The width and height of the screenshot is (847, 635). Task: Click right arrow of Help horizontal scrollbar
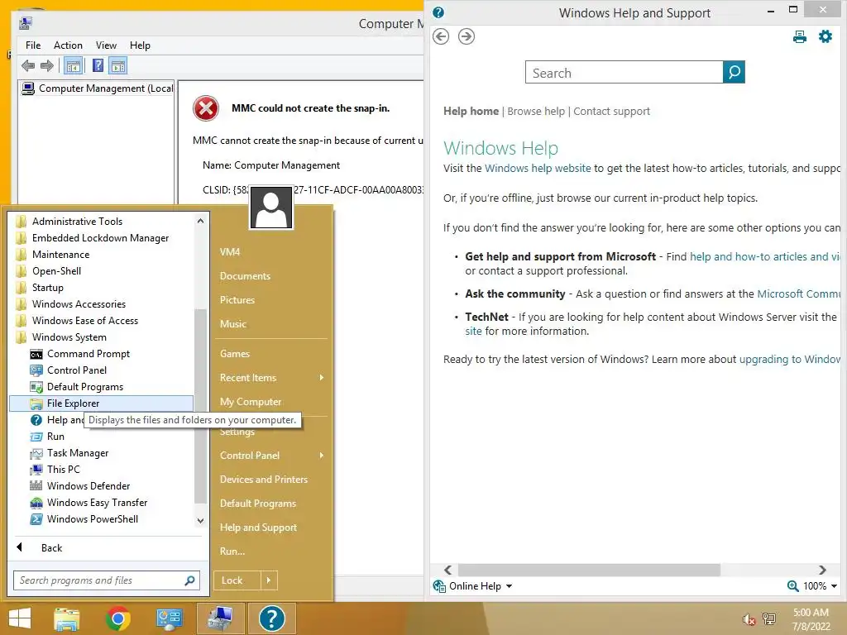pyautogui.click(x=822, y=570)
